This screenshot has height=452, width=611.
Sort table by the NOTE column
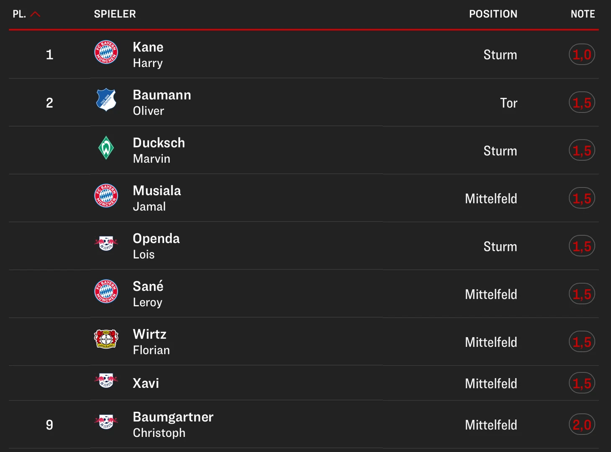583,14
